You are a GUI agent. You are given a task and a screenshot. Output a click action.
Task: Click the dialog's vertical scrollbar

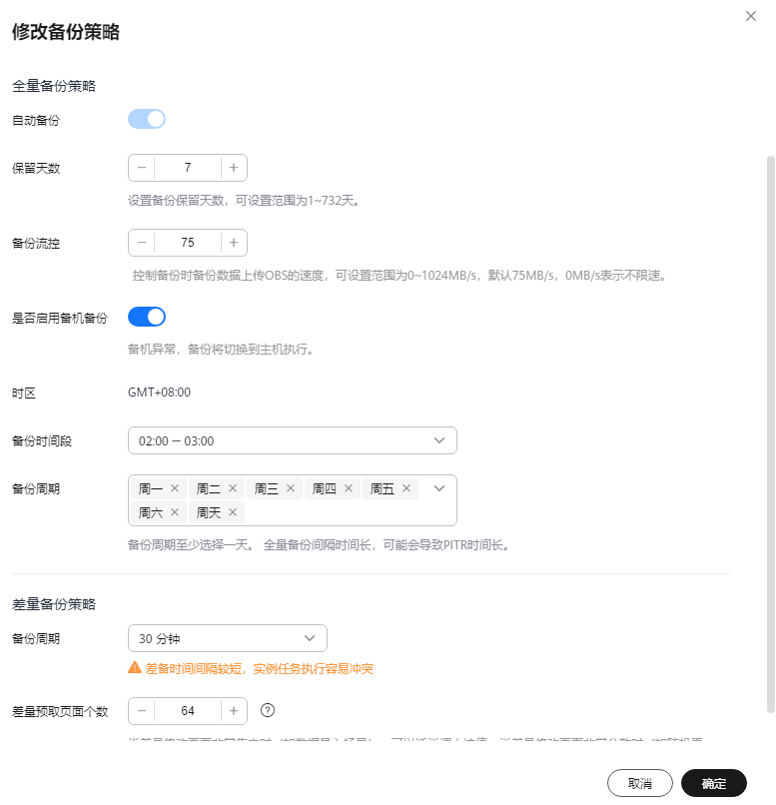point(770,434)
